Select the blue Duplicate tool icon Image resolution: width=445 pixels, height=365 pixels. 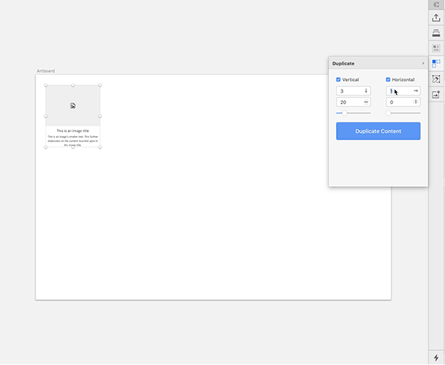click(436, 63)
